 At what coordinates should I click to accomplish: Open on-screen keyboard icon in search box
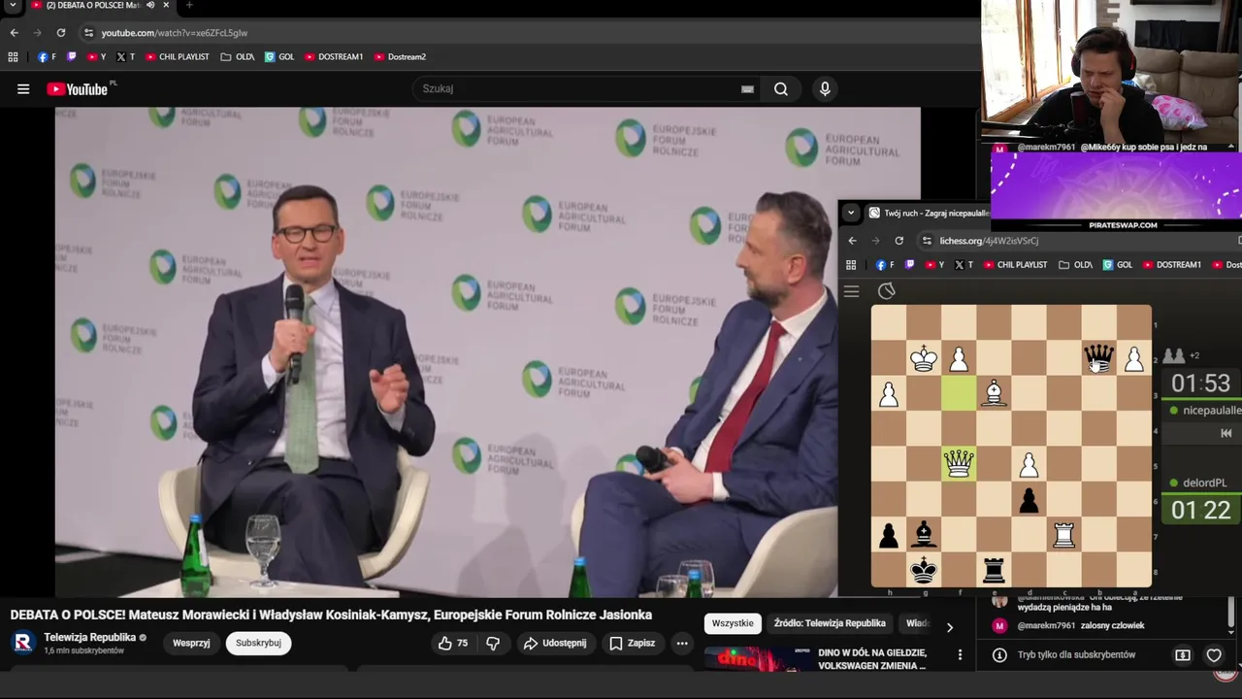747,89
